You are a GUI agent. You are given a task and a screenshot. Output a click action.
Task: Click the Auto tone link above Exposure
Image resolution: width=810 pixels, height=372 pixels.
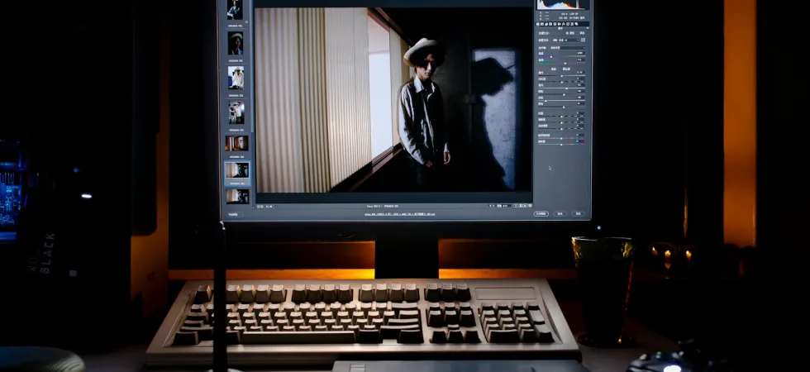pos(554,69)
